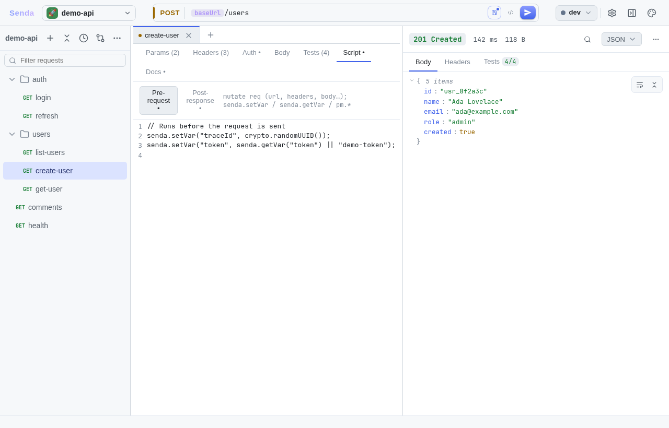Click the "ada@example.com" email value

485,112
